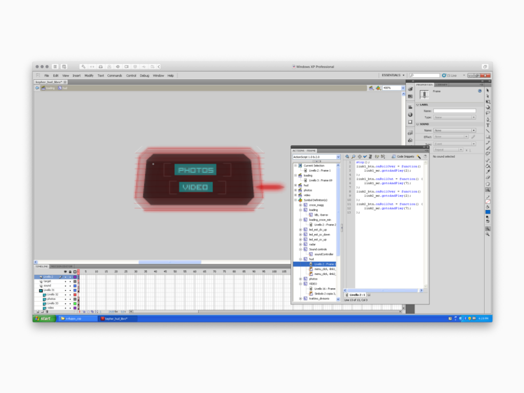Select the Subselection tool
The image size is (524, 393).
pyautogui.click(x=488, y=96)
